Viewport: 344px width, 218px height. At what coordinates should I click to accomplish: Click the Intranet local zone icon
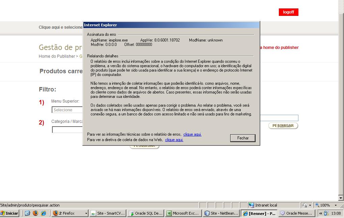click(251, 205)
